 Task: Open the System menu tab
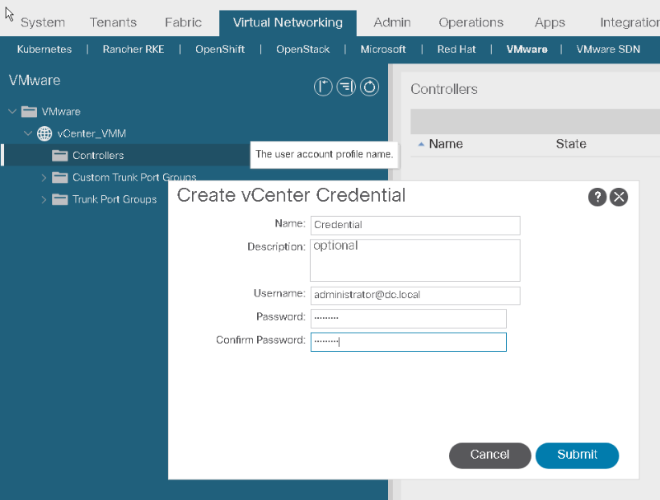coord(43,22)
